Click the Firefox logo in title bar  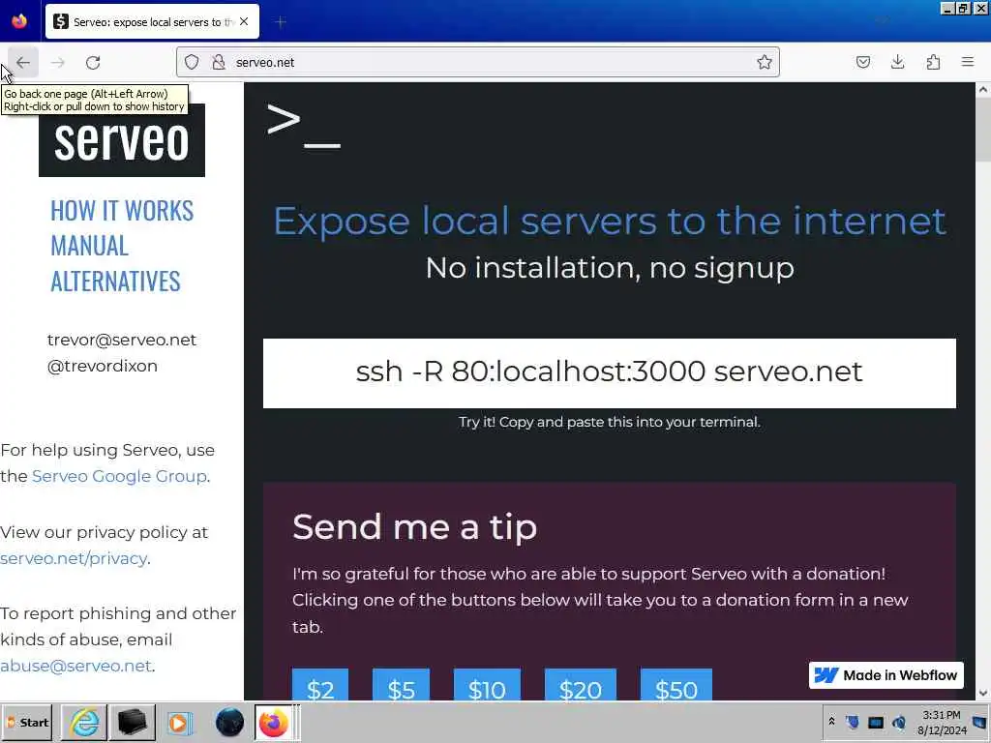click(x=19, y=21)
